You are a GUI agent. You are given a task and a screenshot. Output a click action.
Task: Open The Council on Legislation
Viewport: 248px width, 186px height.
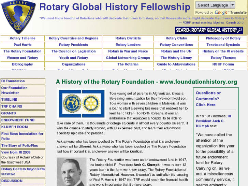click(74, 51)
